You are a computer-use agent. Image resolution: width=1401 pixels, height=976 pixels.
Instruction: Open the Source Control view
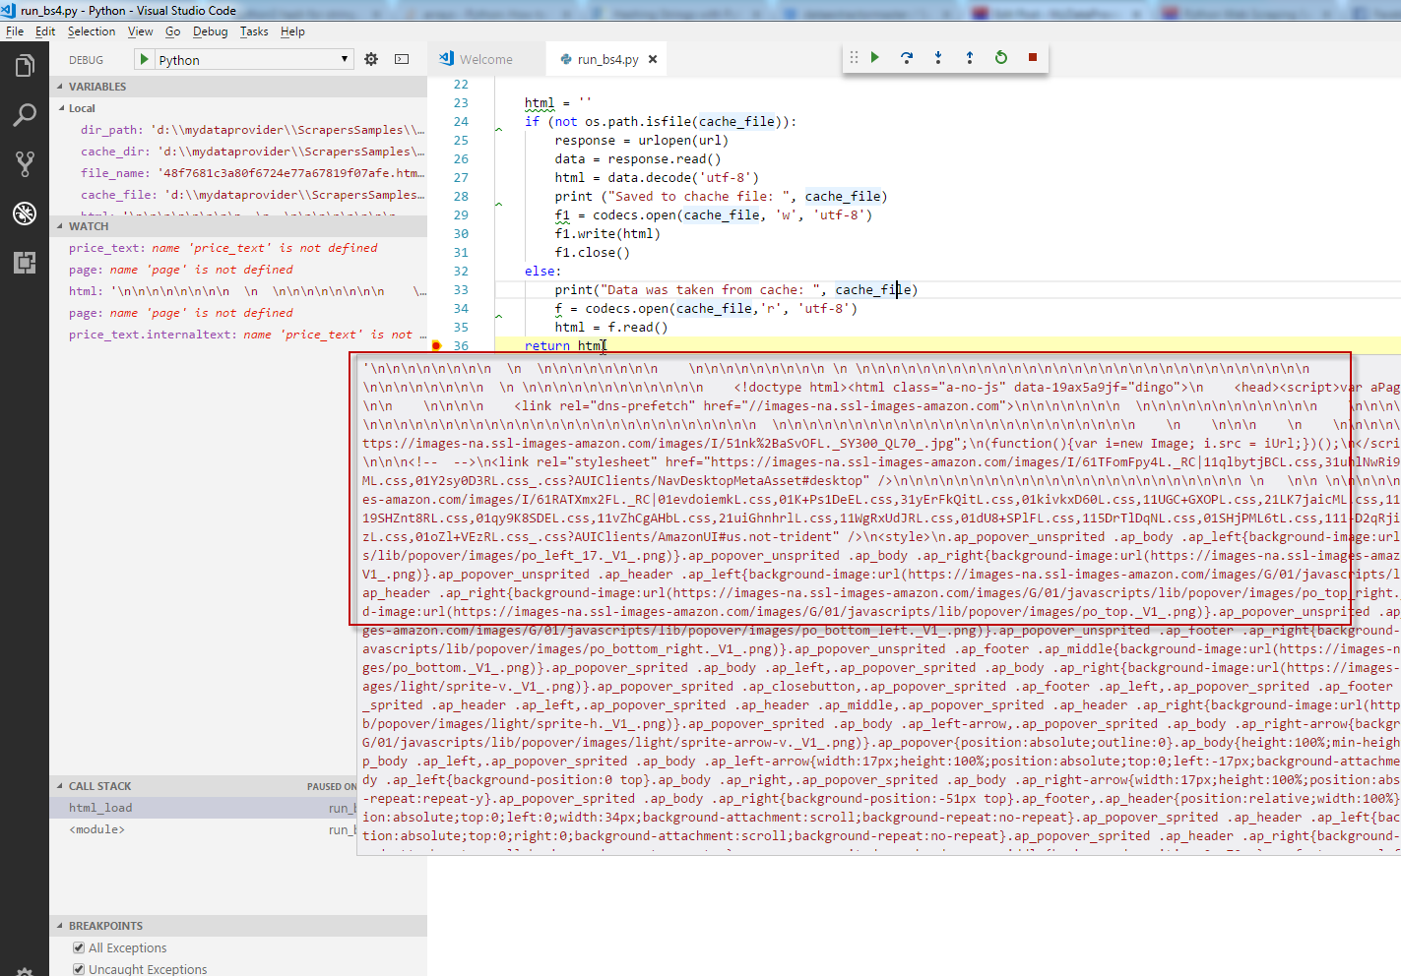tap(25, 163)
